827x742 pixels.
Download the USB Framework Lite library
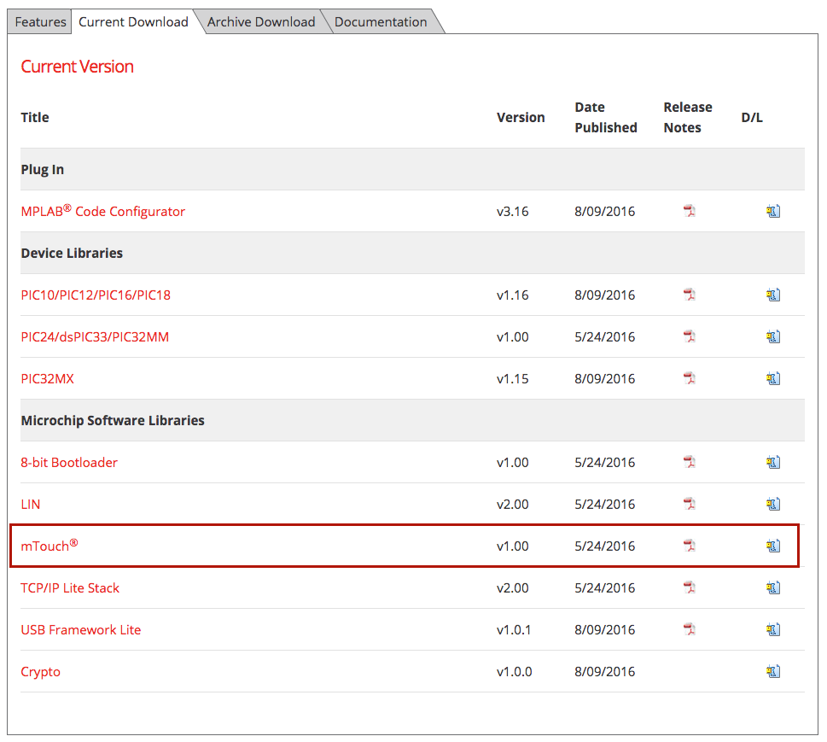tap(773, 630)
